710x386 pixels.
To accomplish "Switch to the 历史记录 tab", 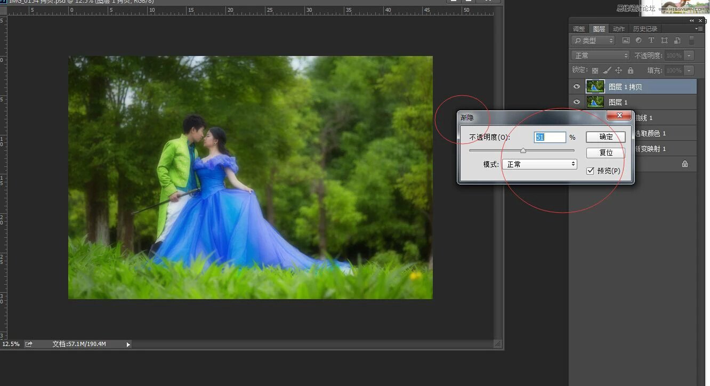I will (x=645, y=29).
